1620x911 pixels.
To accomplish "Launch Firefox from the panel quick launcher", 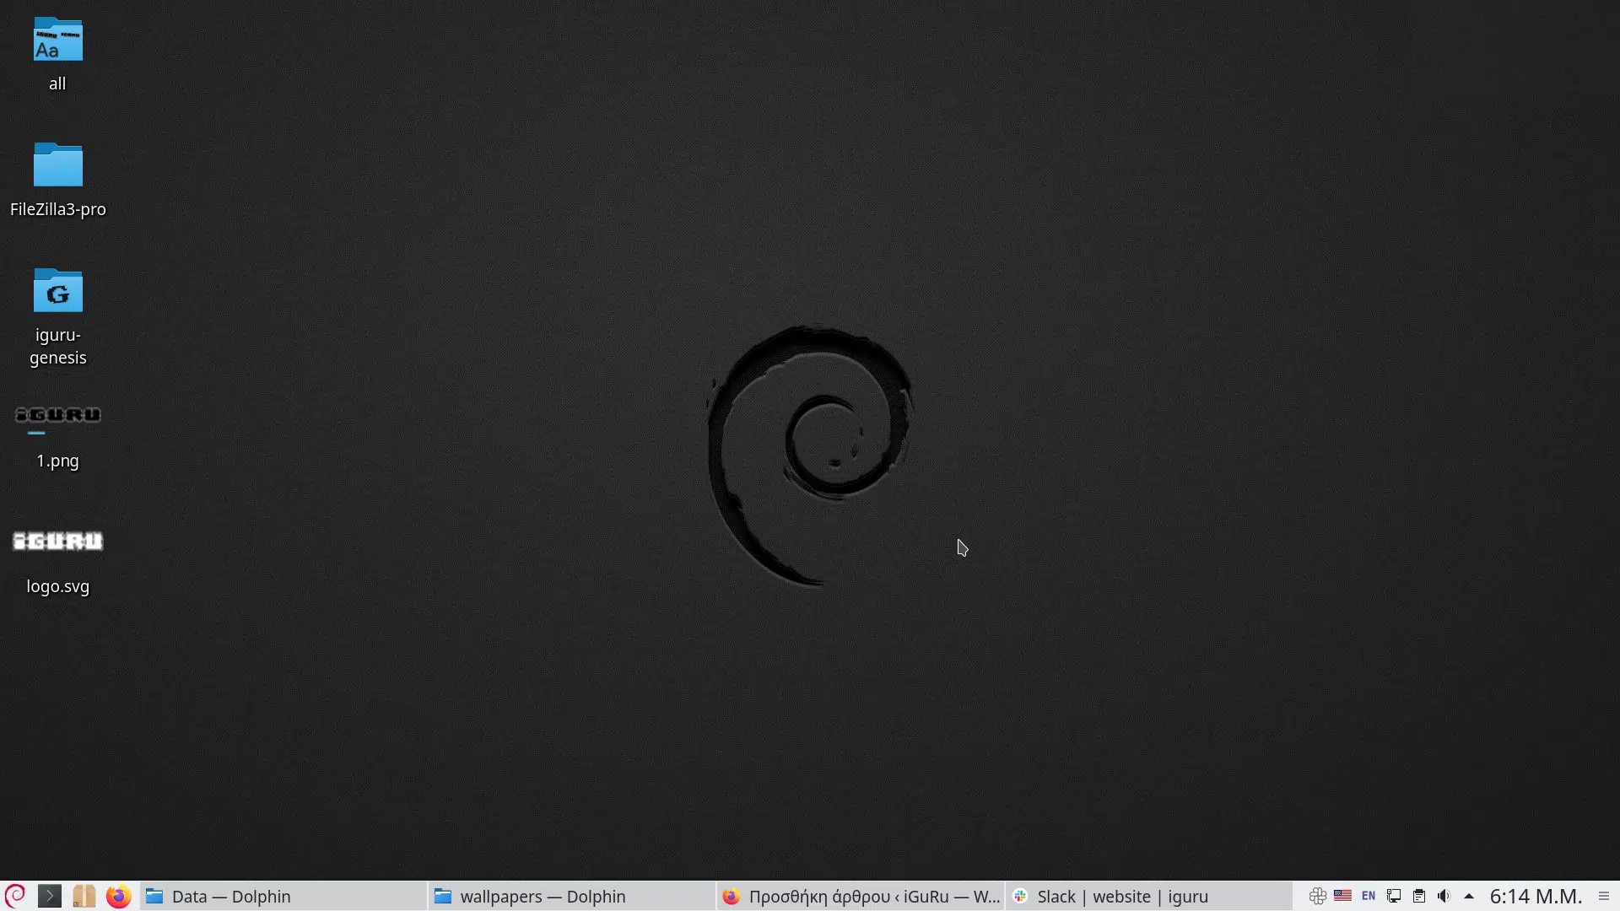I will (x=118, y=896).
